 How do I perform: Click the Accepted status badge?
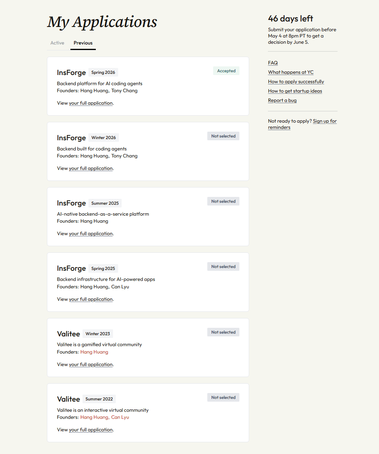tap(226, 71)
